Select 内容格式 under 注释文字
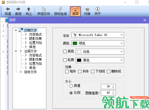The image size is (149, 110). [35, 55]
